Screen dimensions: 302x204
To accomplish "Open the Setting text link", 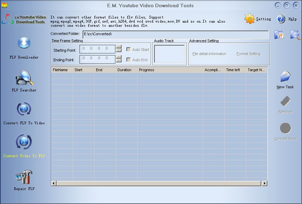I will coord(264,19).
